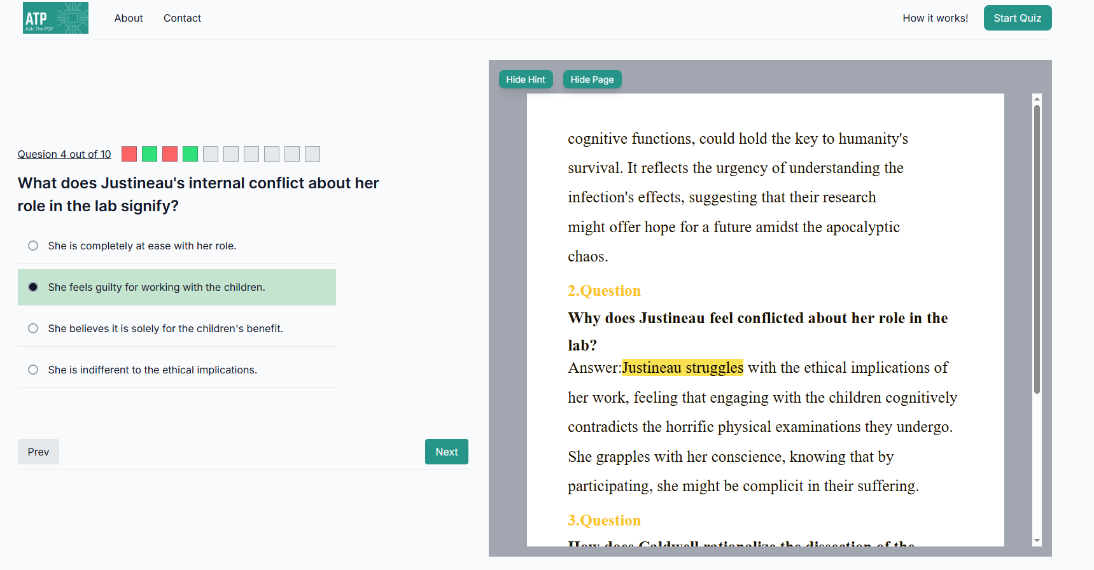Click the PDF vertical scrollbar thumb
1094x570 pixels.
click(x=1037, y=248)
